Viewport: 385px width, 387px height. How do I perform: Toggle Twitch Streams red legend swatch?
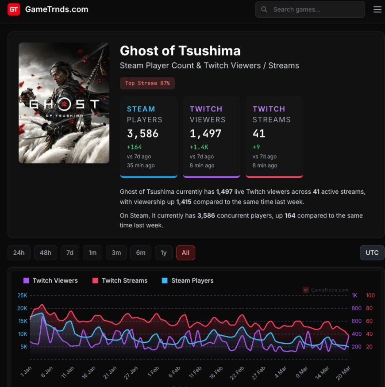pos(95,280)
